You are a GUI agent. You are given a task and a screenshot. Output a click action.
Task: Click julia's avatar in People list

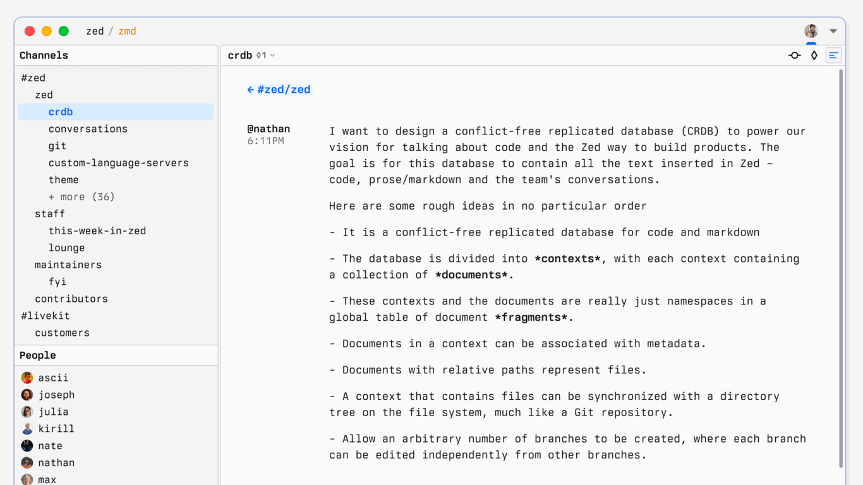click(27, 412)
